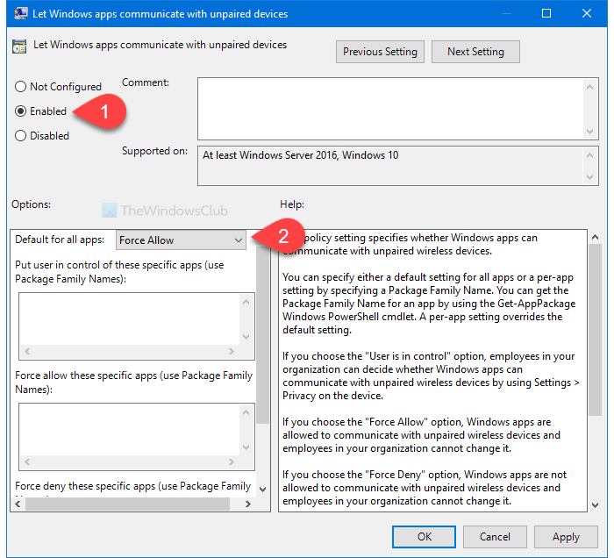Click the 'Options:' label
614x558 pixels.
tap(31, 204)
